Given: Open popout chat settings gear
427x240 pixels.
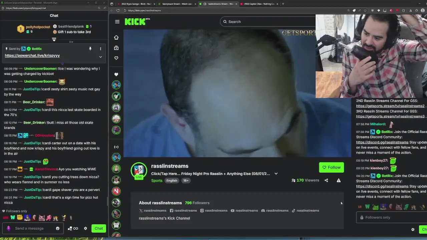Looking at the screenshot, I should pyautogui.click(x=85, y=228).
